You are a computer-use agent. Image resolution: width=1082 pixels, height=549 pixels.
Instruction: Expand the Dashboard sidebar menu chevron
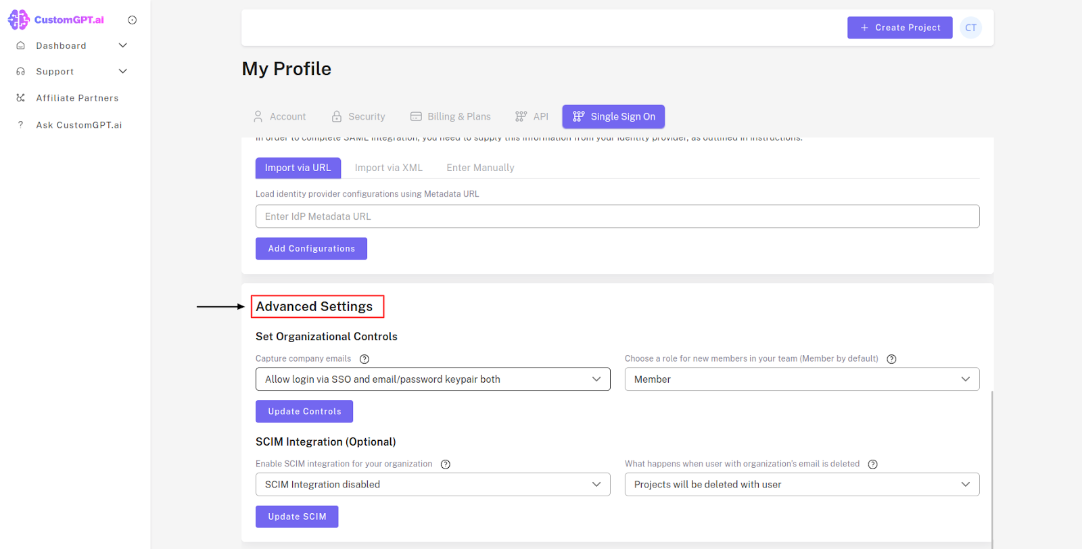[x=123, y=45]
